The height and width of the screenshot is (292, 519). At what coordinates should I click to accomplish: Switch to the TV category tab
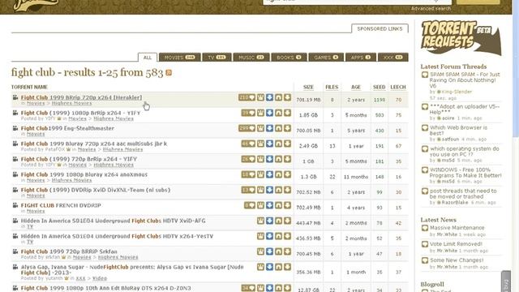217,58
